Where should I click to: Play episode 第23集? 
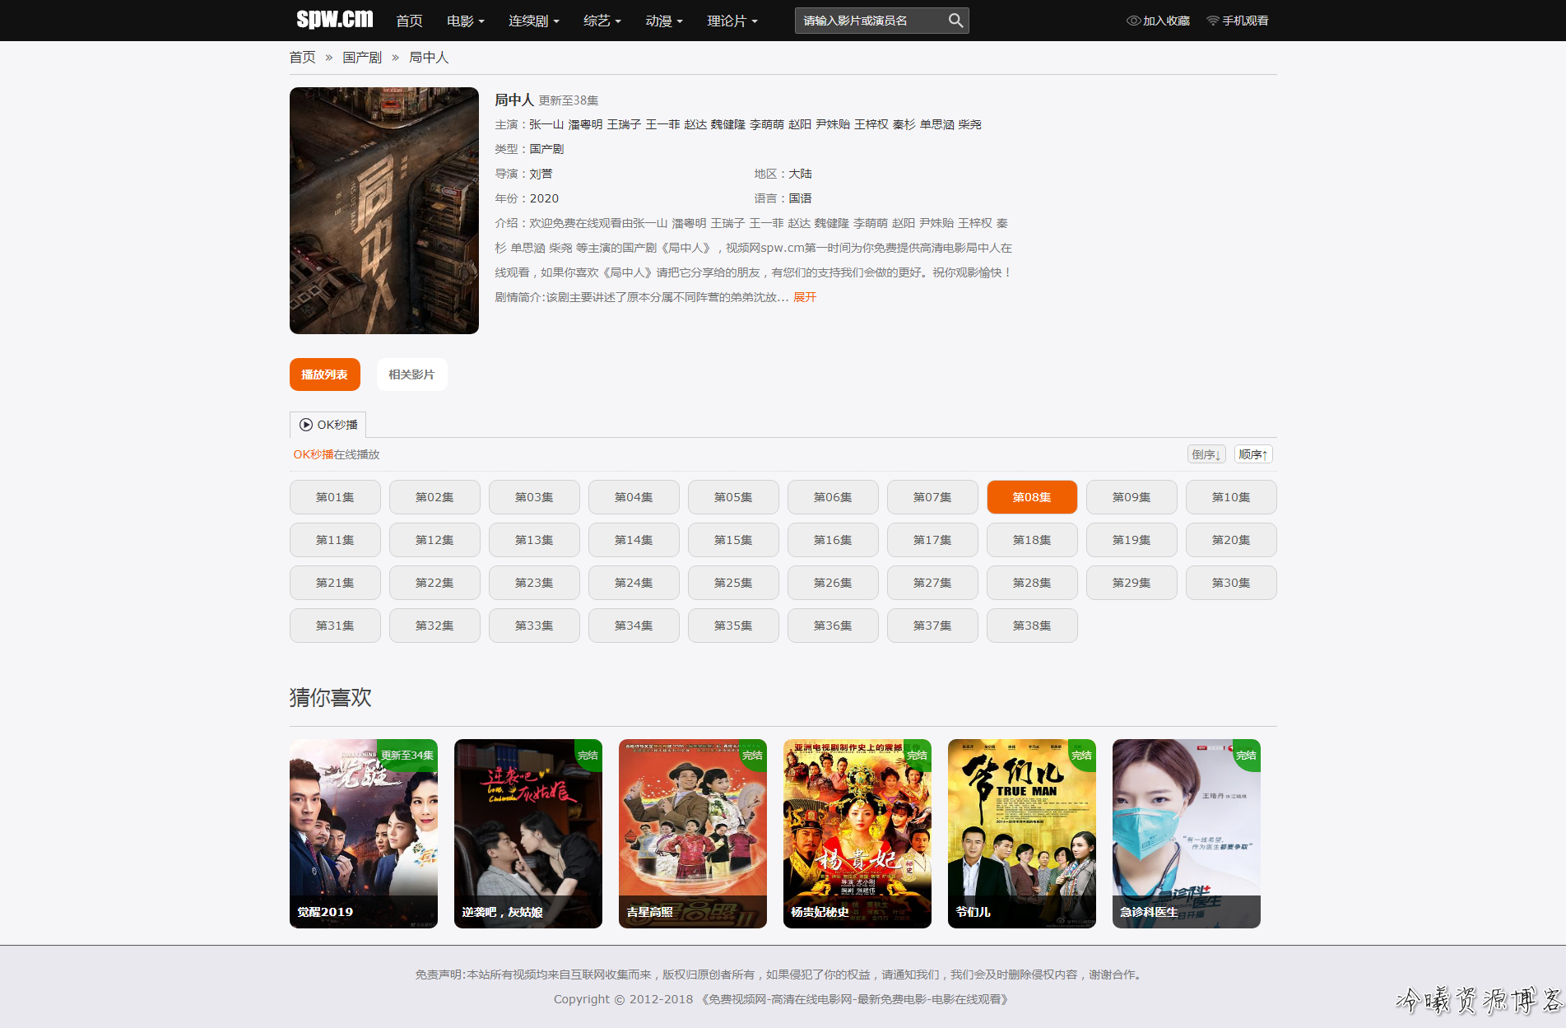pos(534,583)
